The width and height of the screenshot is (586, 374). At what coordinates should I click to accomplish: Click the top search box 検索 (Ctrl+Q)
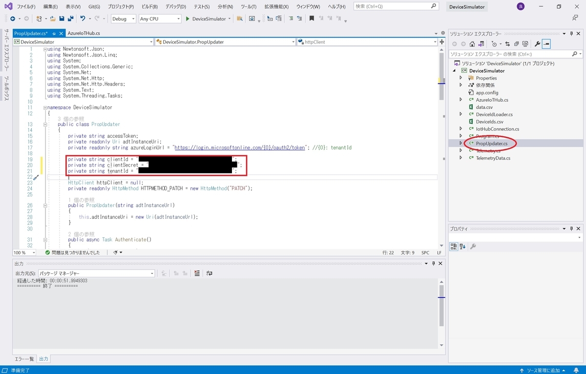396,6
